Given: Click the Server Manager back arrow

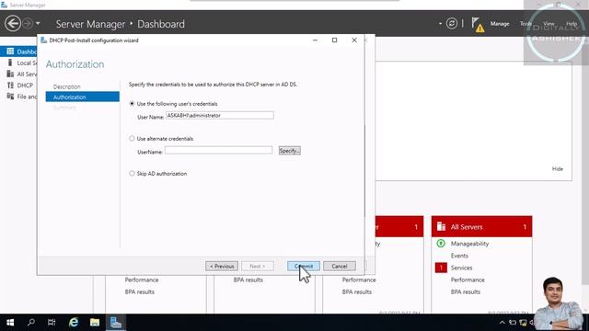Looking at the screenshot, I should point(12,23).
